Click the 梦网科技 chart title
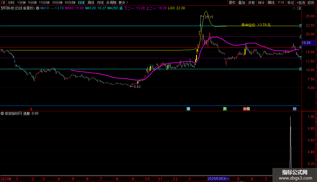Screen dimensions: 317x182 tap(18, 8)
